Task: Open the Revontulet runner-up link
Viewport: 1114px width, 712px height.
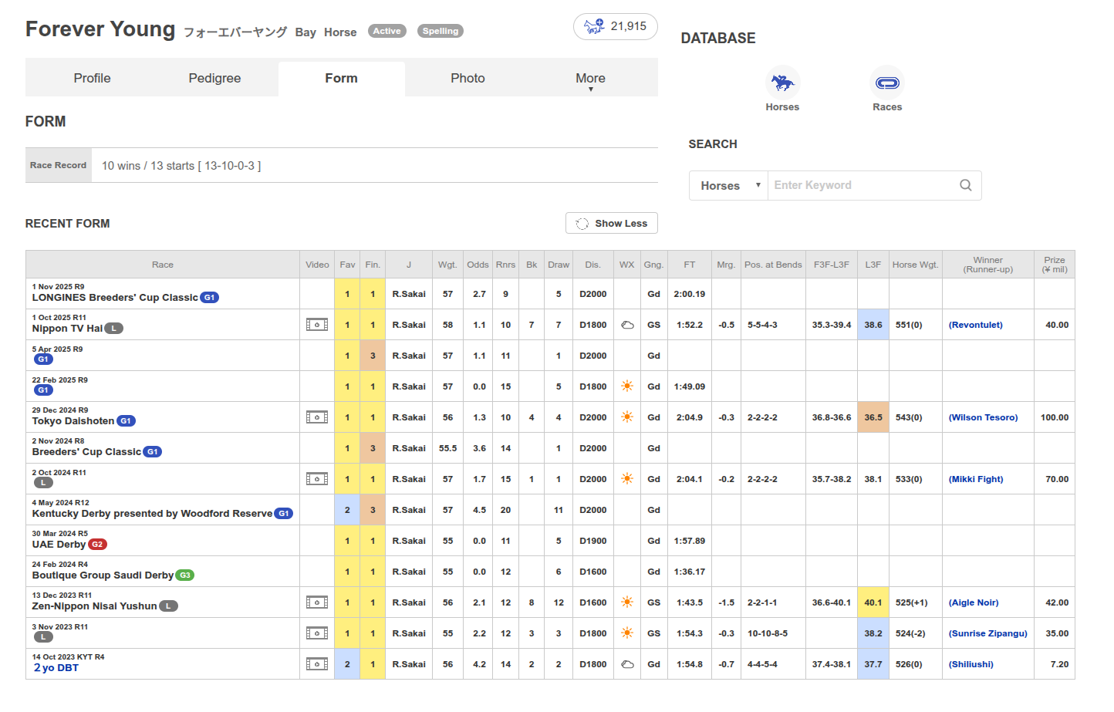Action: pos(976,325)
